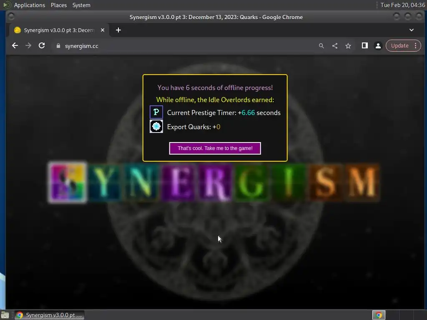Bookmark this page with star icon
Image resolution: width=427 pixels, height=320 pixels.
point(348,46)
